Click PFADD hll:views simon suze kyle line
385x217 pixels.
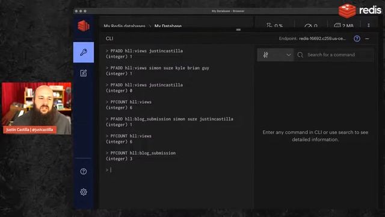(x=158, y=68)
